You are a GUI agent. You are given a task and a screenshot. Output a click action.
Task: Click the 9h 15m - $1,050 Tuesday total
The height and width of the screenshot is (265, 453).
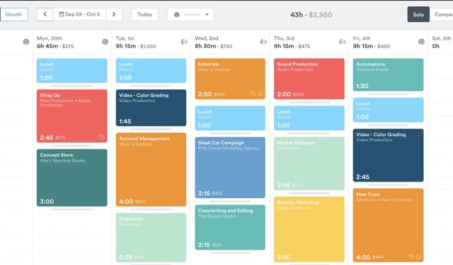(x=136, y=46)
